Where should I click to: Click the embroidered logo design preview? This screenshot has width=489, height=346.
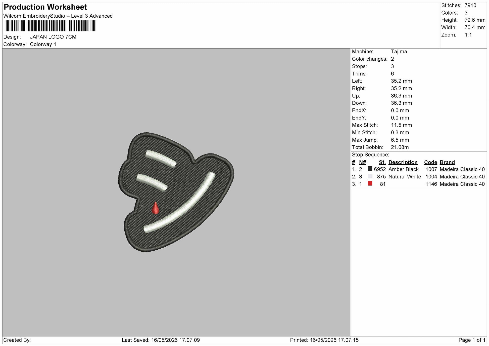[176, 192]
